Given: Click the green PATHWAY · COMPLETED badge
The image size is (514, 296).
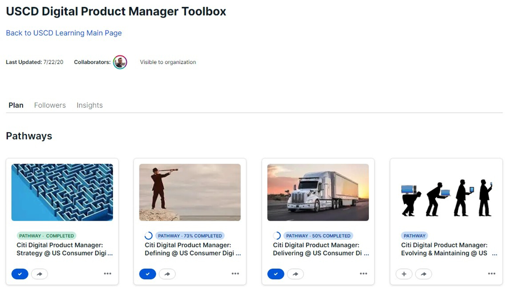Looking at the screenshot, I should (47, 236).
